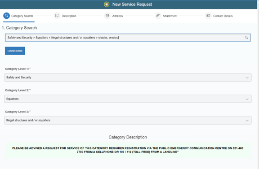The width and height of the screenshot is (259, 169).
Task: Click the 'Category Level 3:' label
Action: coord(18,112)
